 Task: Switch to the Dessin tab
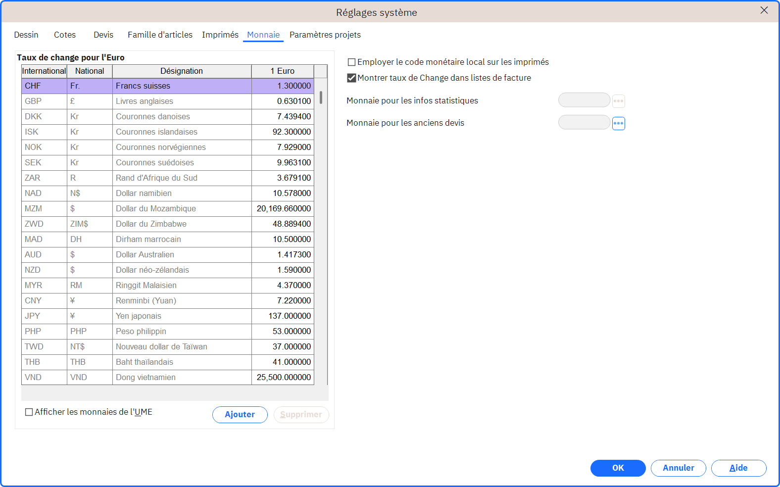click(26, 35)
